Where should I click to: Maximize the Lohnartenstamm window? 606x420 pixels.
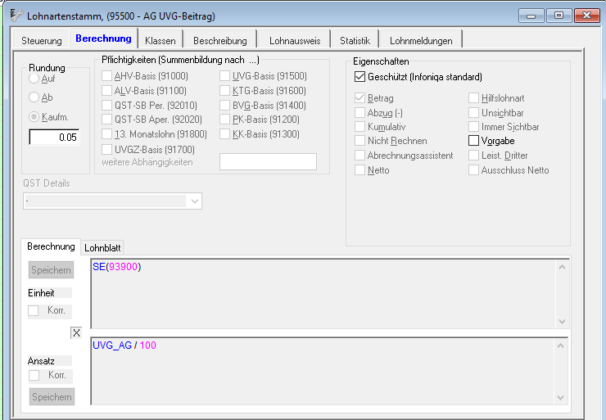click(x=559, y=16)
